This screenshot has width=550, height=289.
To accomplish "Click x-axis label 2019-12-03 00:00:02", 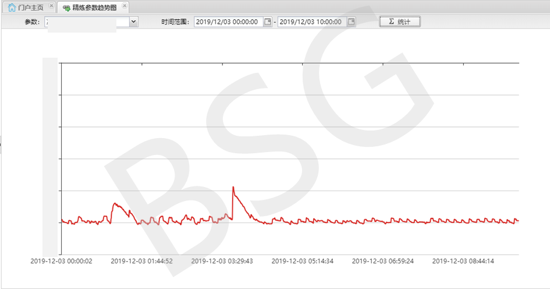I will pos(61,261).
